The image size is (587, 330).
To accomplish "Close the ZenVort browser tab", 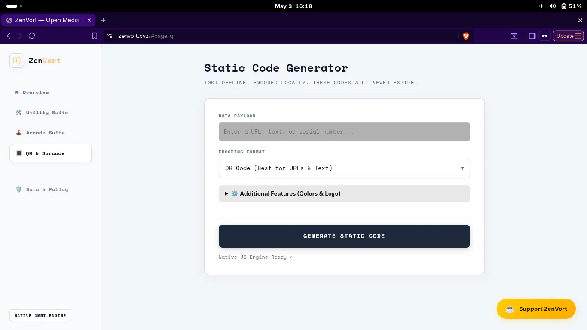I will pos(89,20).
